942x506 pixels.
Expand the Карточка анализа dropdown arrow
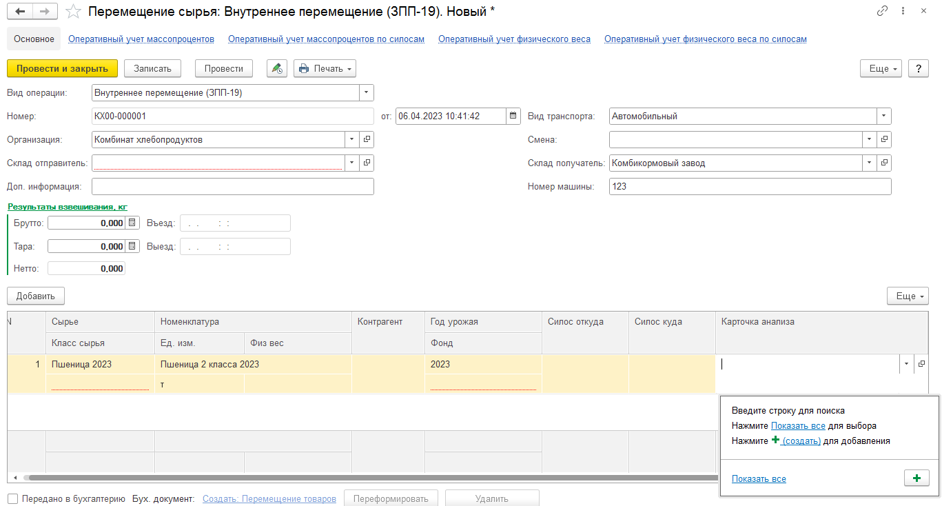coord(907,363)
